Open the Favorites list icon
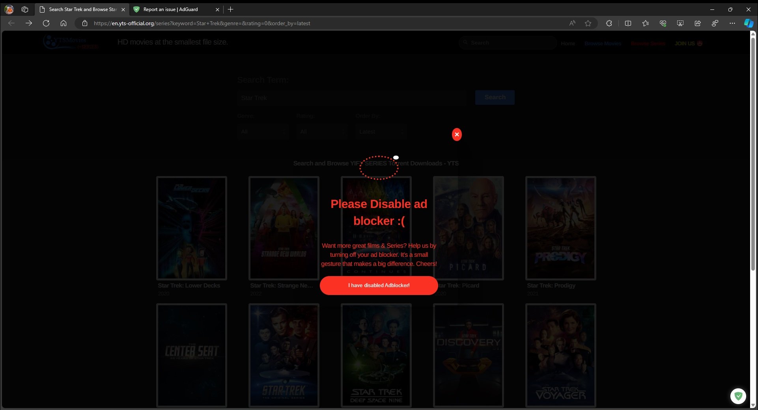This screenshot has height=410, width=758. [x=645, y=23]
